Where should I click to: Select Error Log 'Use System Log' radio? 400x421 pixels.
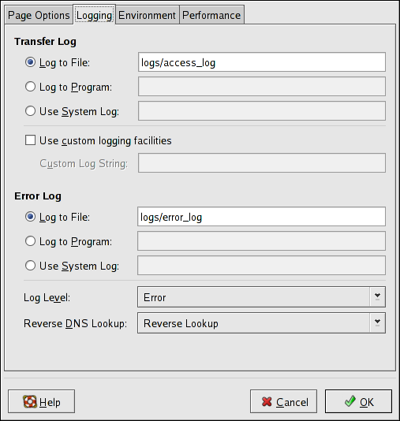coord(30,266)
